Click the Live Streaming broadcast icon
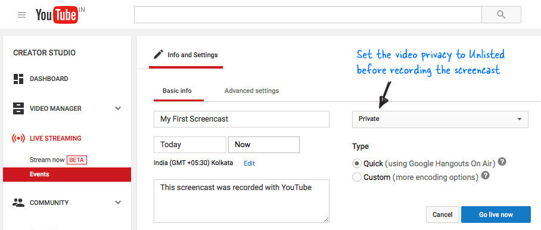 coord(18,138)
